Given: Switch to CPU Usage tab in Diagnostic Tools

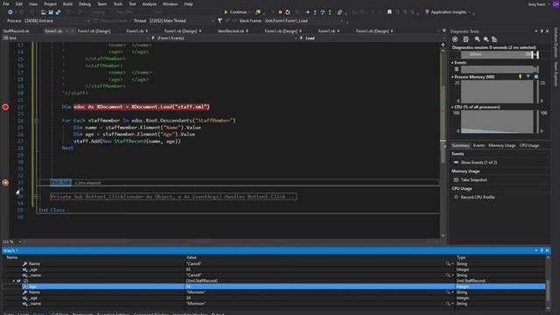Looking at the screenshot, I should (x=529, y=146).
